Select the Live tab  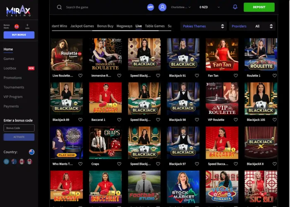(x=138, y=26)
